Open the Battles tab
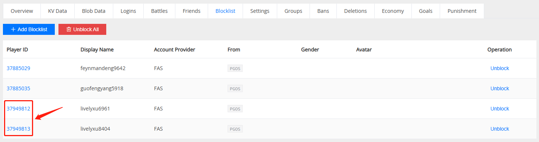 tap(159, 11)
